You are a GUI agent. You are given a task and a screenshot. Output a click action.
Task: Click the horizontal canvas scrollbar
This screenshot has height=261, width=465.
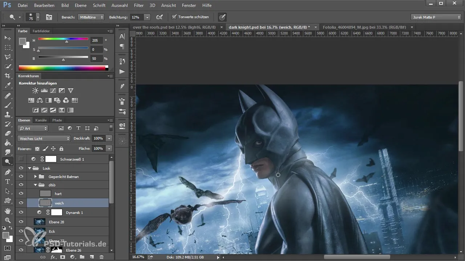(357, 257)
